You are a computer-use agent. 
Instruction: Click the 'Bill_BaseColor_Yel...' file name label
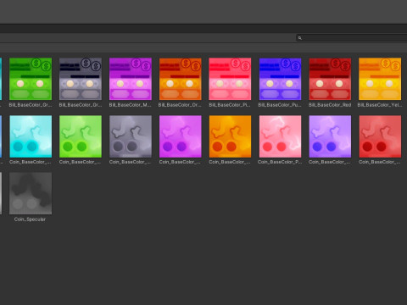click(380, 105)
